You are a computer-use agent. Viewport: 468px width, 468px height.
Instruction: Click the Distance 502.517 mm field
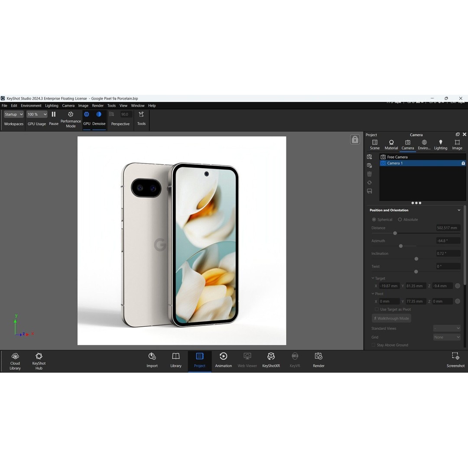tap(448, 228)
